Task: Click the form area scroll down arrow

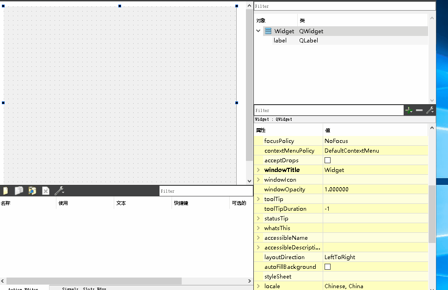Action: pyautogui.click(x=250, y=181)
